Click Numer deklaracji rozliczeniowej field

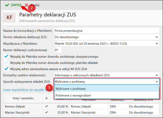[58, 50]
